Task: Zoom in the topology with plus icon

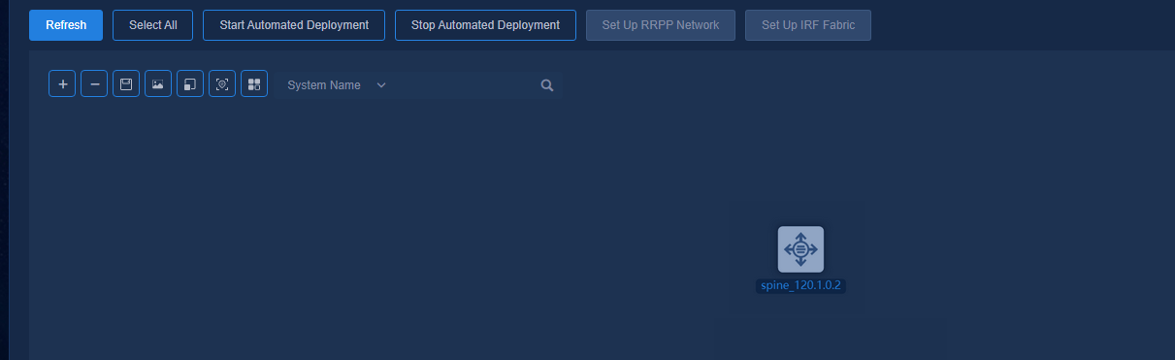Action: (62, 84)
